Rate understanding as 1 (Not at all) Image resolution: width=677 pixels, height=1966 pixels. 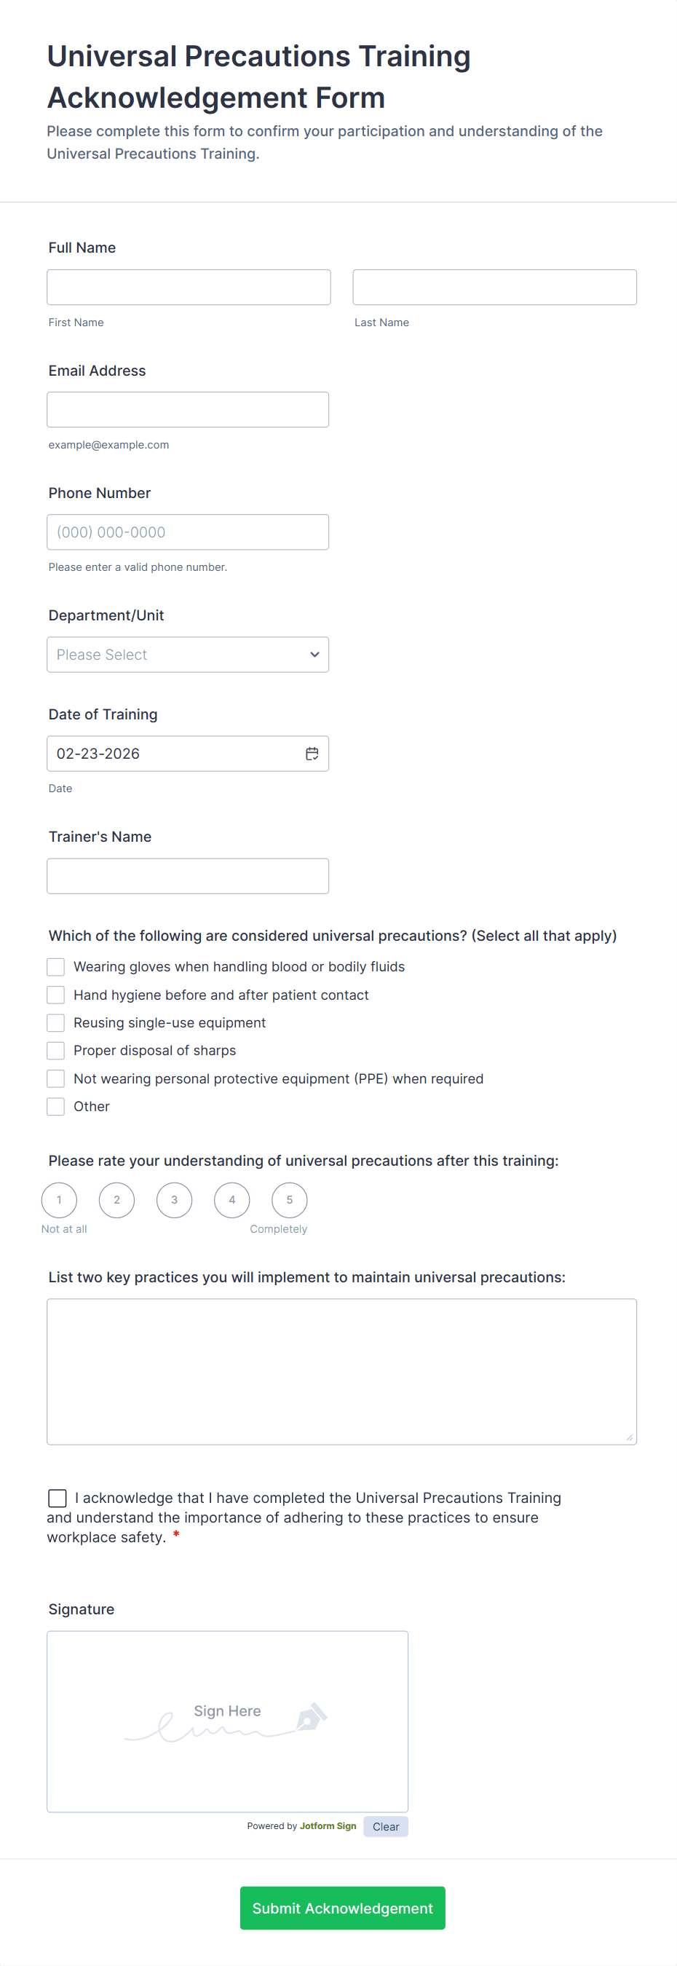coord(60,1200)
